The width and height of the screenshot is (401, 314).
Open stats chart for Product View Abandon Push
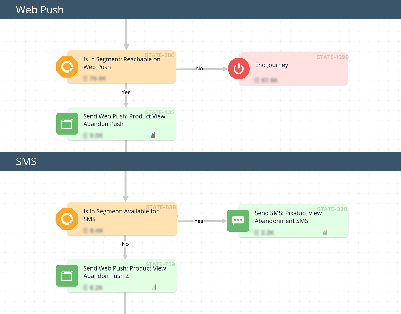(153, 135)
